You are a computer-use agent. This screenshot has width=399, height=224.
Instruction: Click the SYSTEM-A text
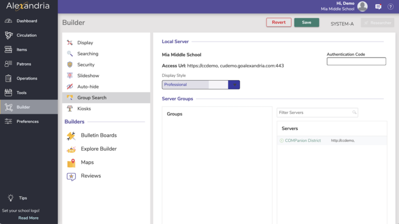[342, 24]
